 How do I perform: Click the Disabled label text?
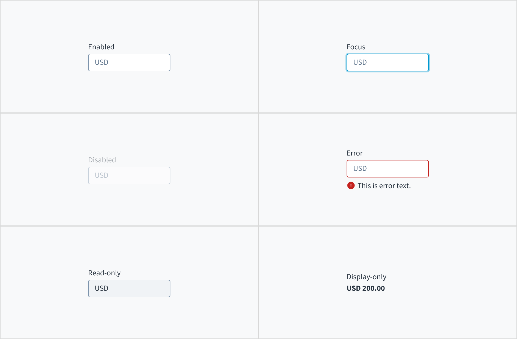[102, 160]
